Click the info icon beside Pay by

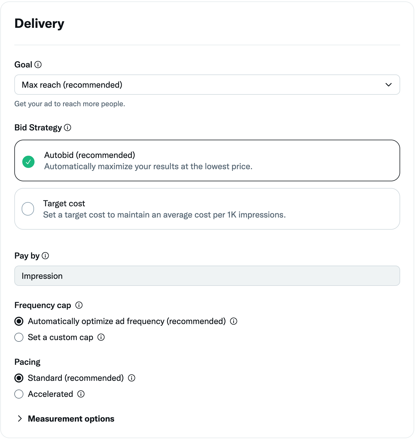[45, 256]
